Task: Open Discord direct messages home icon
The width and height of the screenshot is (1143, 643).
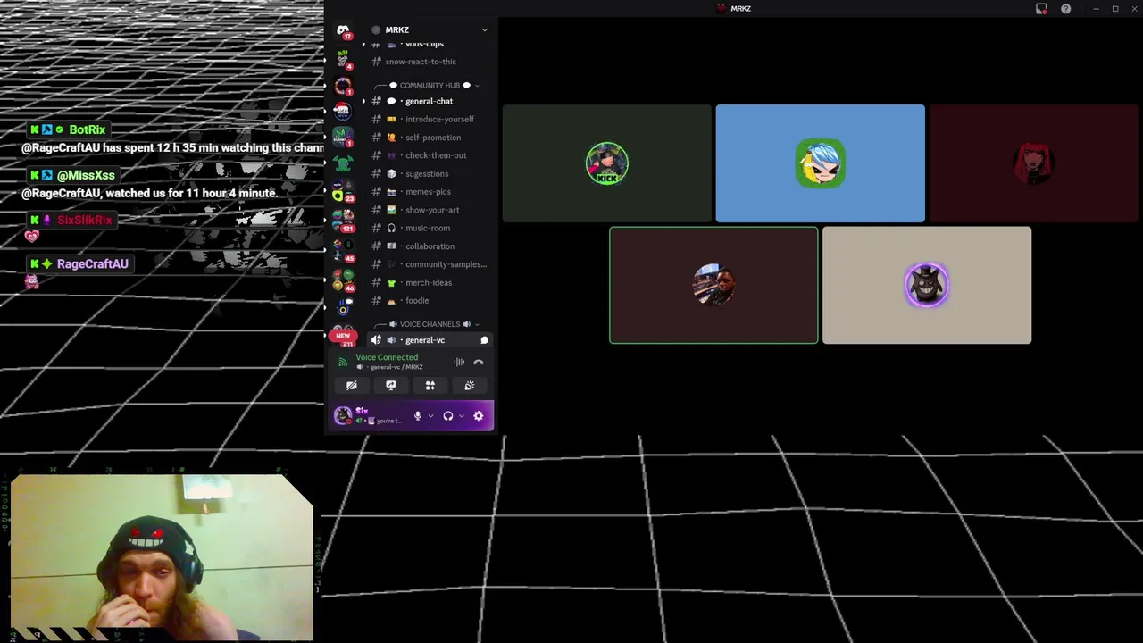Action: (343, 30)
